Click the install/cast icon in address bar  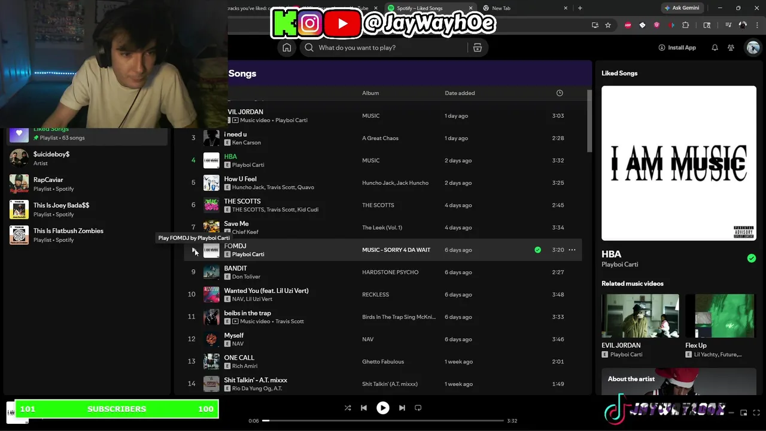point(595,25)
